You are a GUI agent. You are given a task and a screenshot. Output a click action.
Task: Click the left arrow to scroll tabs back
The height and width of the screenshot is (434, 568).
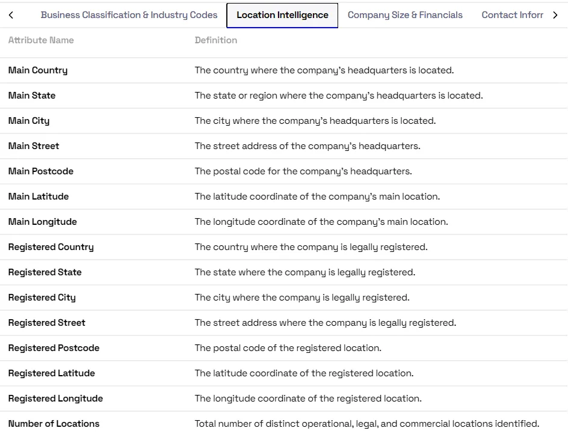click(11, 15)
